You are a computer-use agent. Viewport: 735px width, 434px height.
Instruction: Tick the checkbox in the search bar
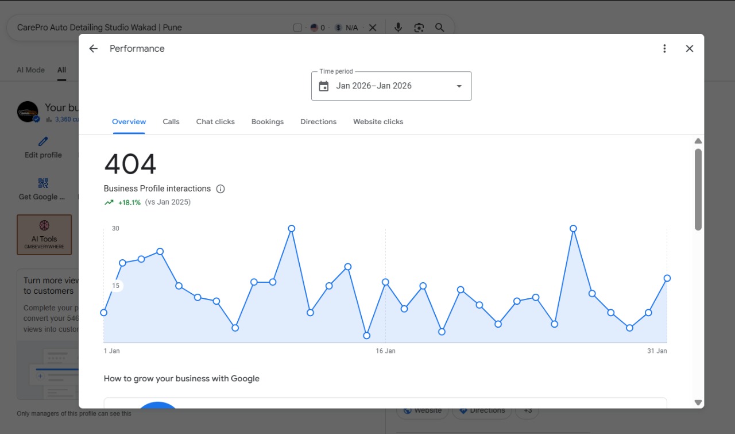pyautogui.click(x=297, y=28)
